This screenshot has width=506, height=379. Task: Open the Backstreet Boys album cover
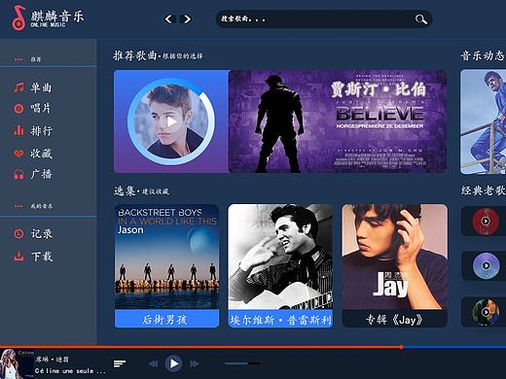(166, 257)
